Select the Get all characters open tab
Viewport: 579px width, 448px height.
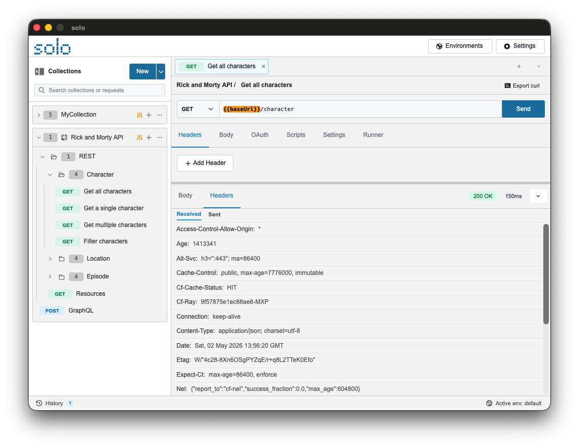click(222, 67)
